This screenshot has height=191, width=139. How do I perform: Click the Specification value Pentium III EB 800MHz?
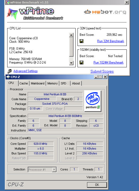pyautogui.click(x=66, y=116)
